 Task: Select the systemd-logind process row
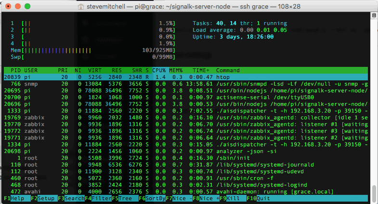tap(186, 185)
